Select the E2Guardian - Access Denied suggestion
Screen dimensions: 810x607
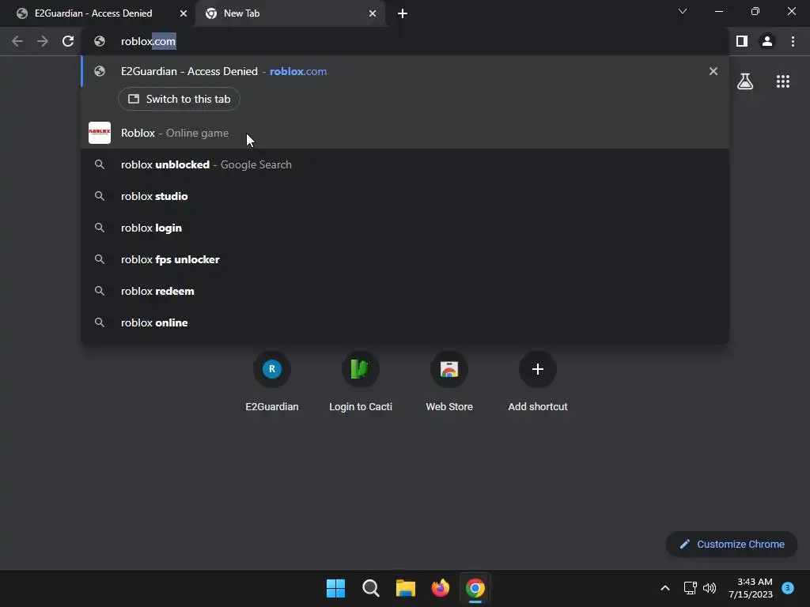[405, 71]
